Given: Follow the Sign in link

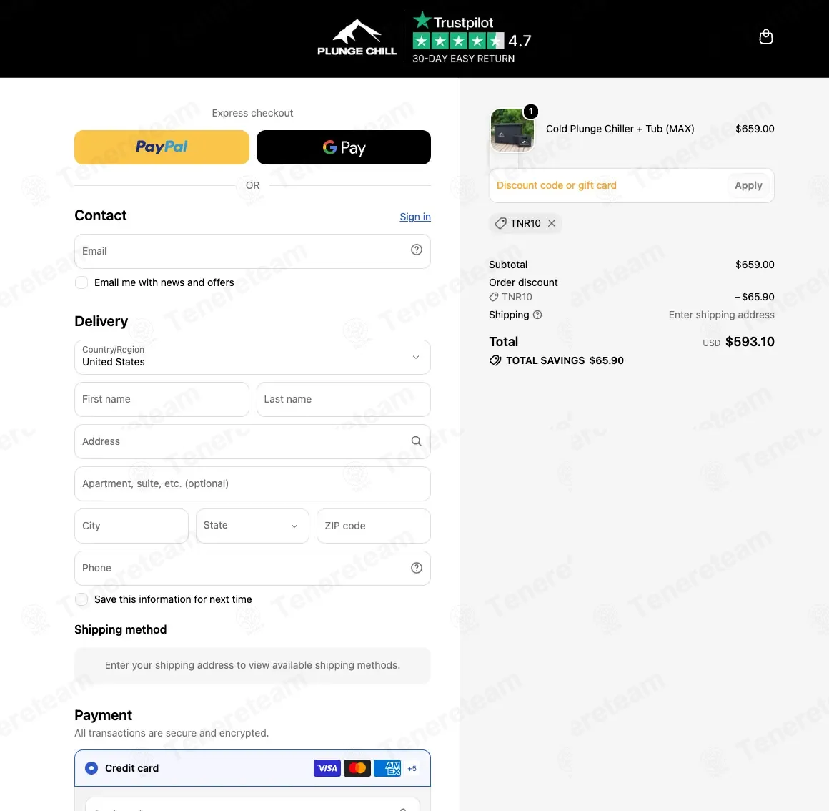Looking at the screenshot, I should click(x=415, y=217).
